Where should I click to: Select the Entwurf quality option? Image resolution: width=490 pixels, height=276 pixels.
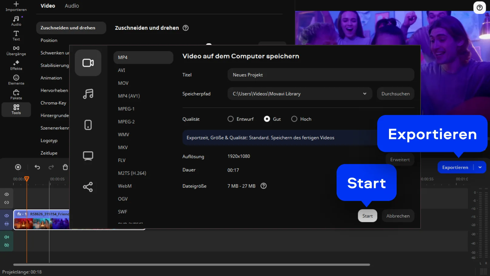click(x=231, y=119)
